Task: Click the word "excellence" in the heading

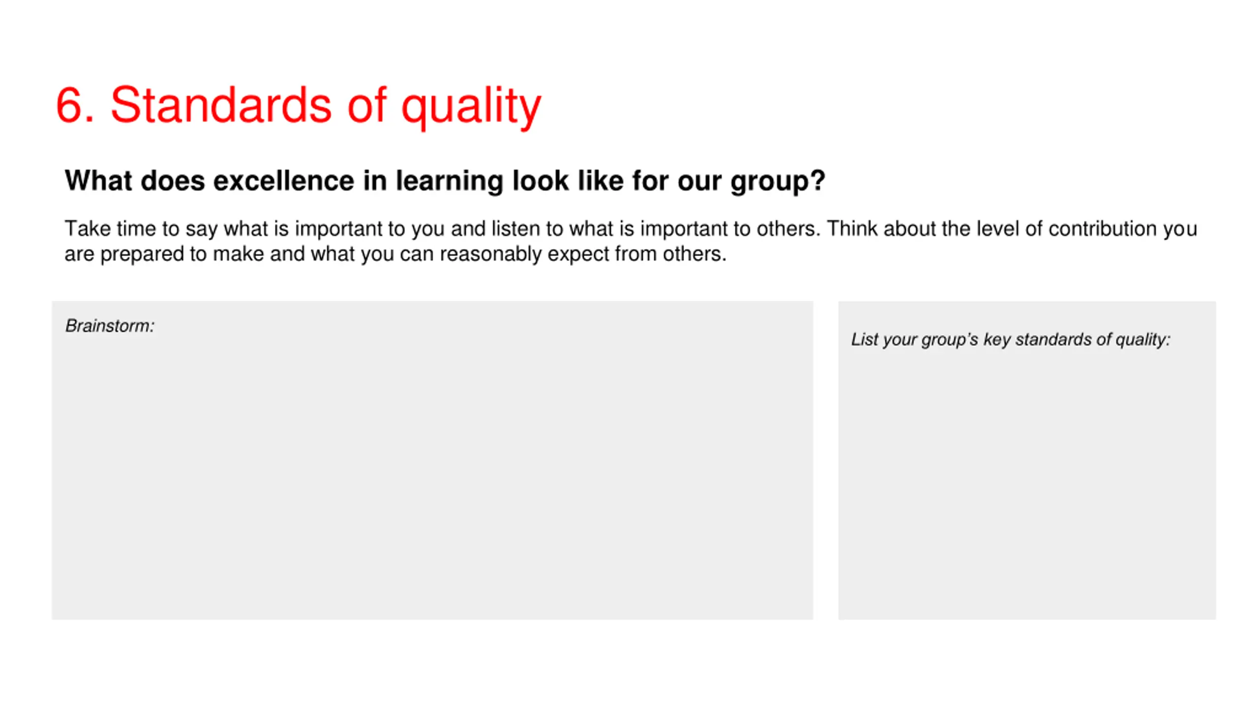Action: coord(283,180)
